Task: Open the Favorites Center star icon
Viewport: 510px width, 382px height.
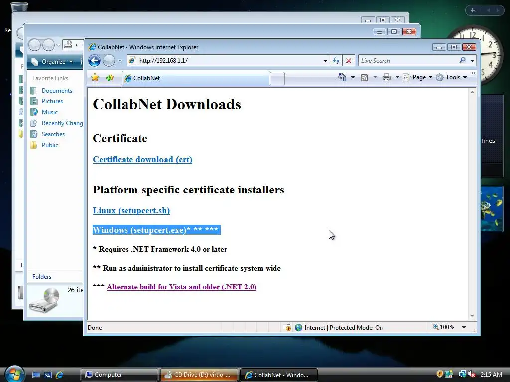Action: pos(95,77)
